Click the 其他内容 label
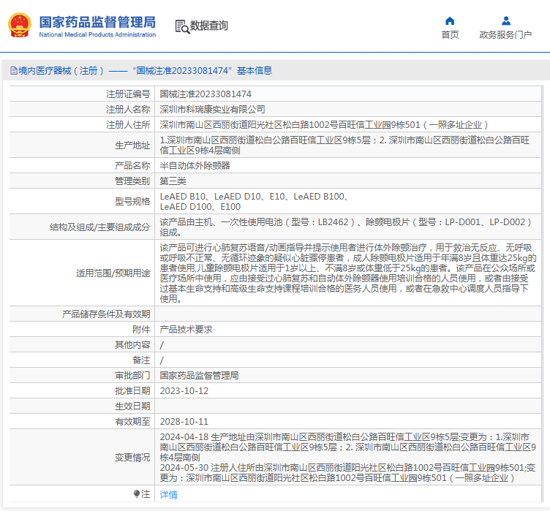This screenshot has height=511, width=550. (132, 345)
